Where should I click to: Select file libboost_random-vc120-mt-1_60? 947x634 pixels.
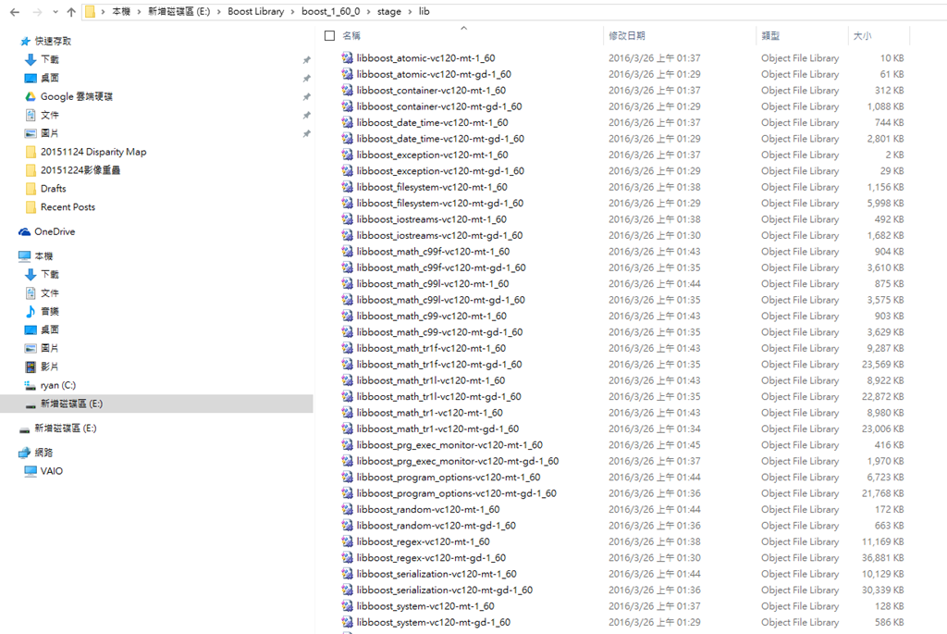coord(428,509)
